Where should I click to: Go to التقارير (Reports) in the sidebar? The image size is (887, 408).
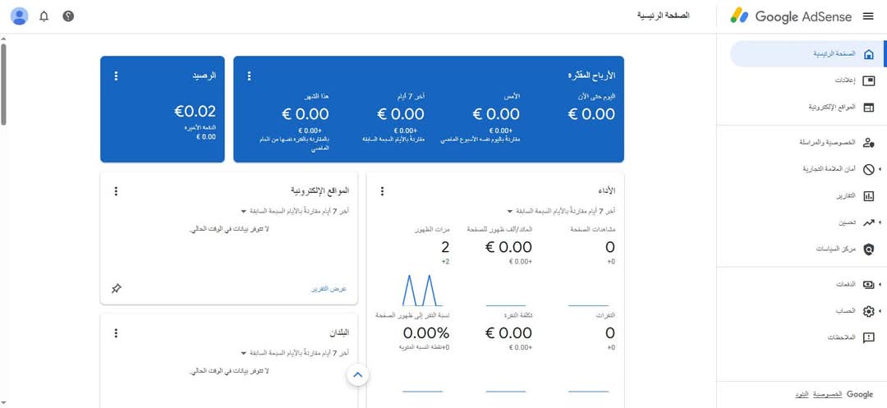point(846,195)
